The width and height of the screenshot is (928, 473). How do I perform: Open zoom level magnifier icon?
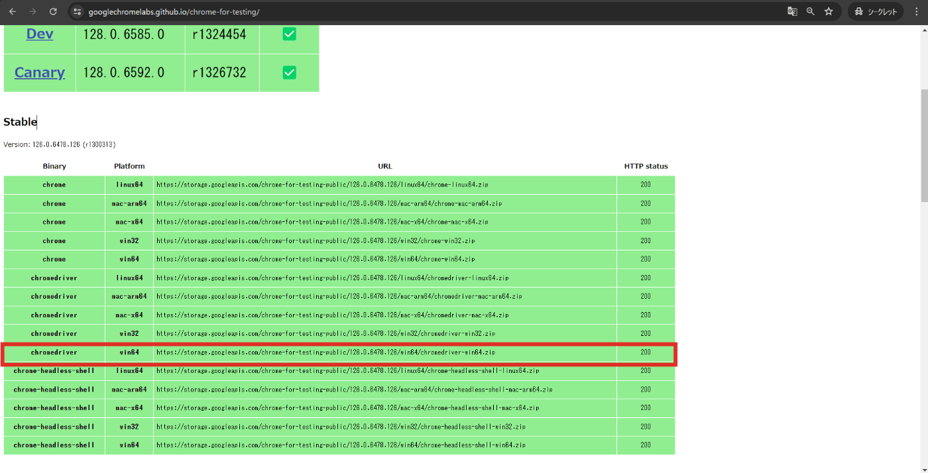811,11
